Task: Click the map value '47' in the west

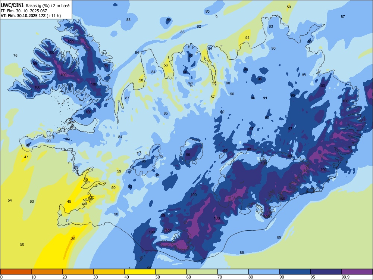Action: click(26, 157)
